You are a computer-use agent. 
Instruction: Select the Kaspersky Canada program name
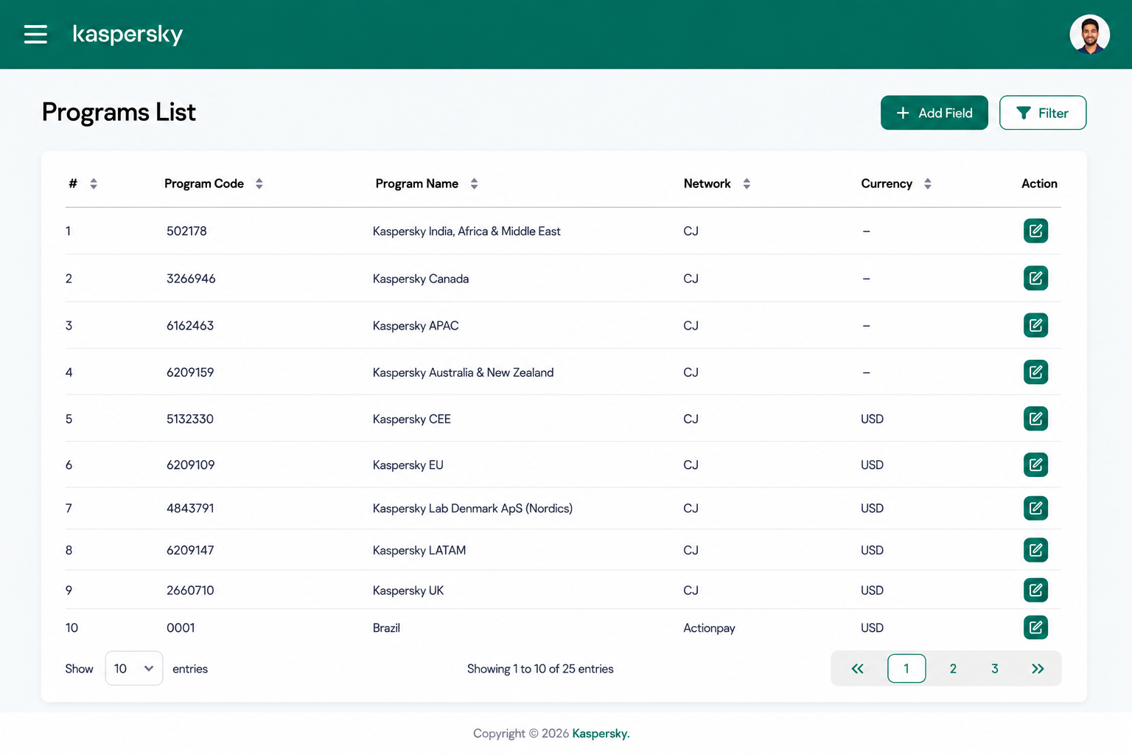421,279
